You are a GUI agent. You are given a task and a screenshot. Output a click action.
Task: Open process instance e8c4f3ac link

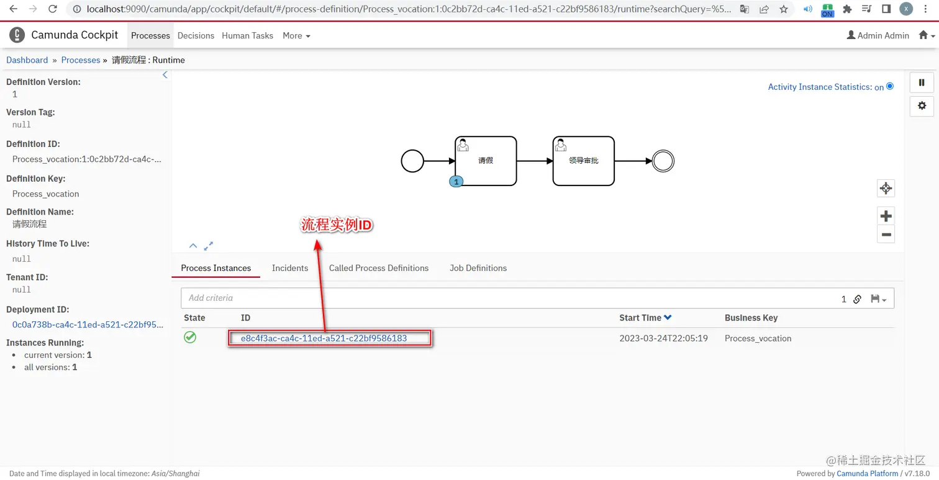324,338
